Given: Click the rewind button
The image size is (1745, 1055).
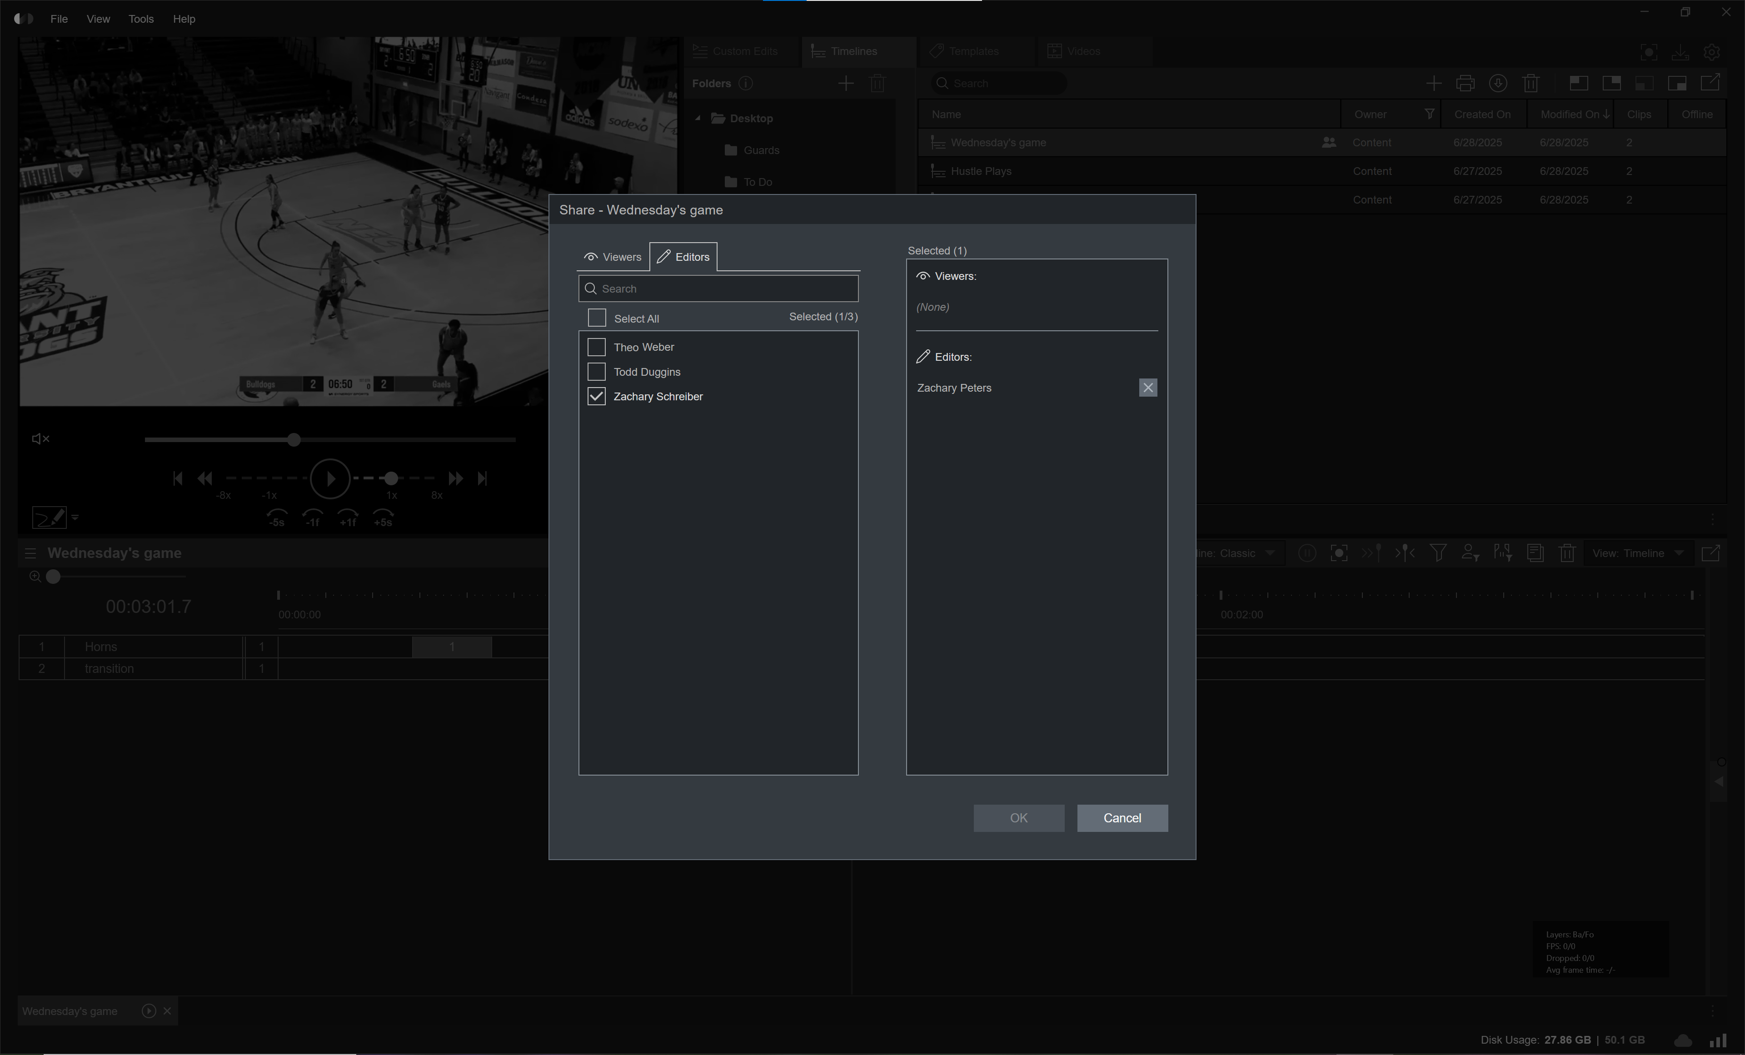Looking at the screenshot, I should tap(204, 478).
